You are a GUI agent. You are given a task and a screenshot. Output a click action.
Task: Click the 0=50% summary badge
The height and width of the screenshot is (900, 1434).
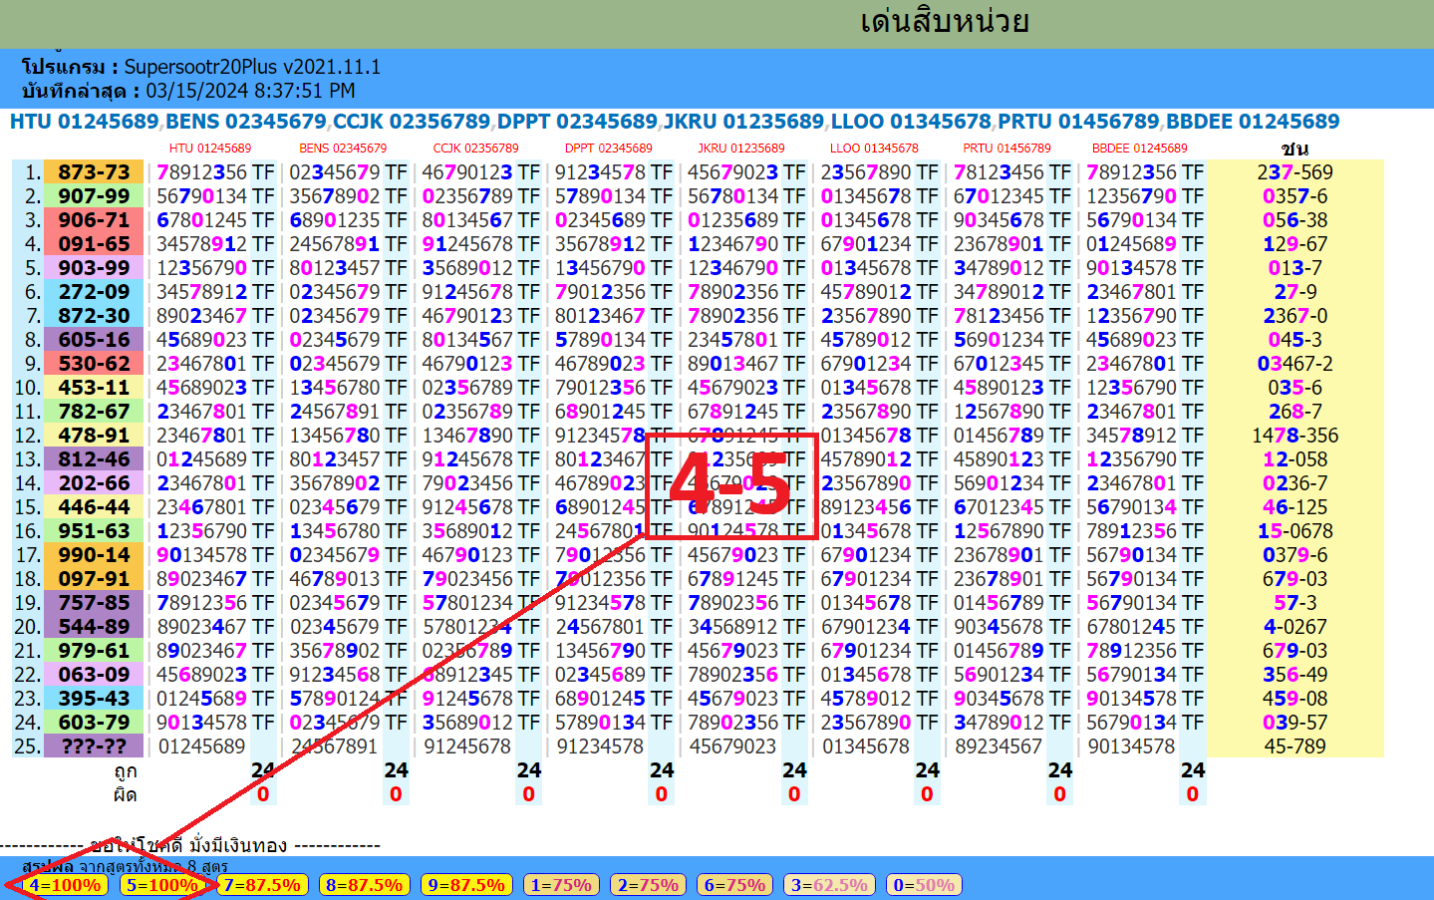coord(924,885)
